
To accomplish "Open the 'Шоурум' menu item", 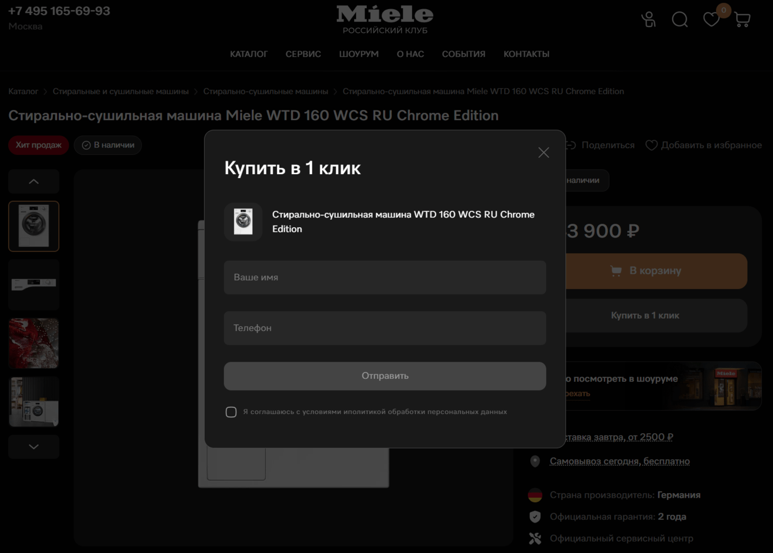I will (x=359, y=54).
